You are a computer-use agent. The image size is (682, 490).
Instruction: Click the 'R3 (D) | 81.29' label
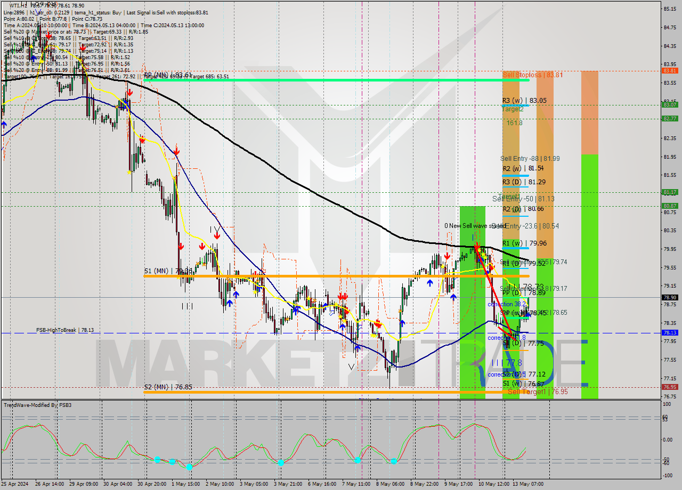point(523,182)
